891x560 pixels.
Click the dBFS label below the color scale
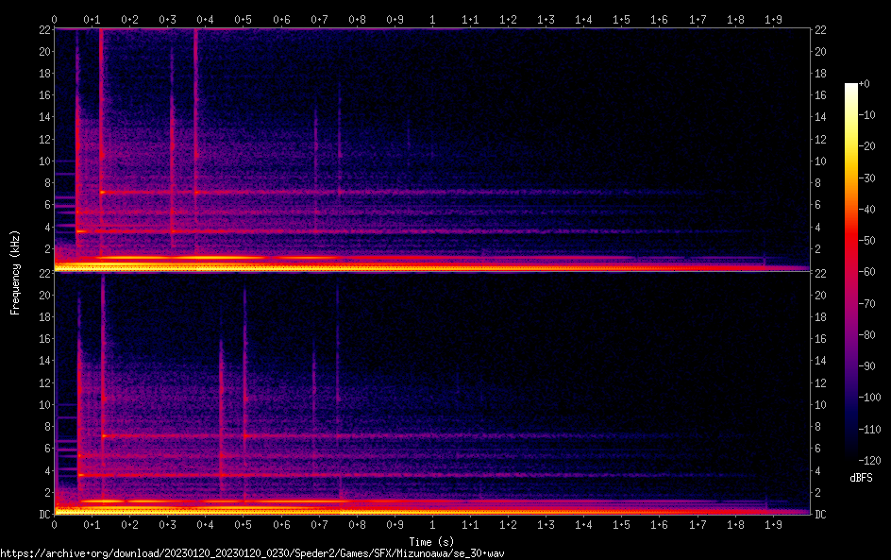(861, 479)
